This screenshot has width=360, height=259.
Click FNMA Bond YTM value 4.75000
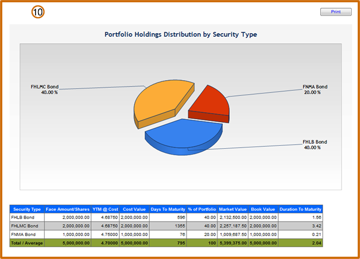[x=105, y=234]
